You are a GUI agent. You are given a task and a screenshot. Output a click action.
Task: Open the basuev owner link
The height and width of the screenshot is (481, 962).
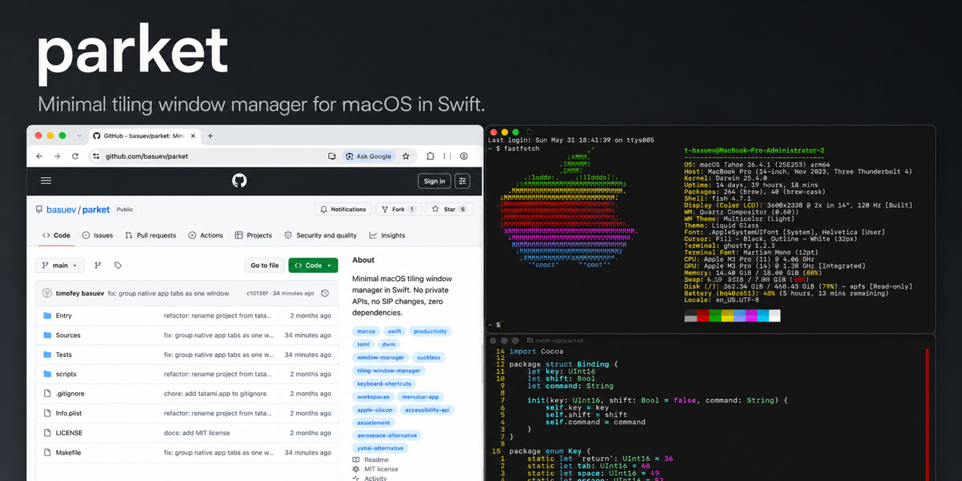[62, 210]
